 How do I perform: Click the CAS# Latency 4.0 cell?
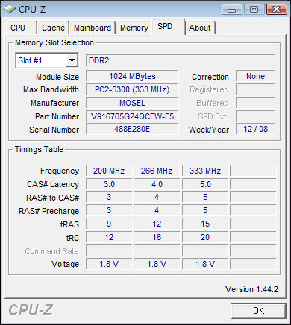point(157,184)
